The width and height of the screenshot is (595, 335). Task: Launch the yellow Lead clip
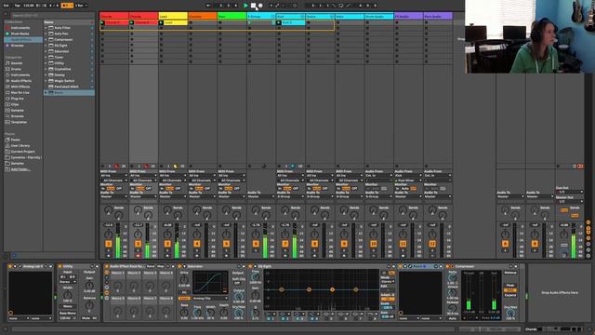pos(161,22)
